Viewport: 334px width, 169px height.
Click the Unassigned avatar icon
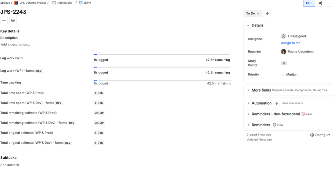click(x=283, y=36)
